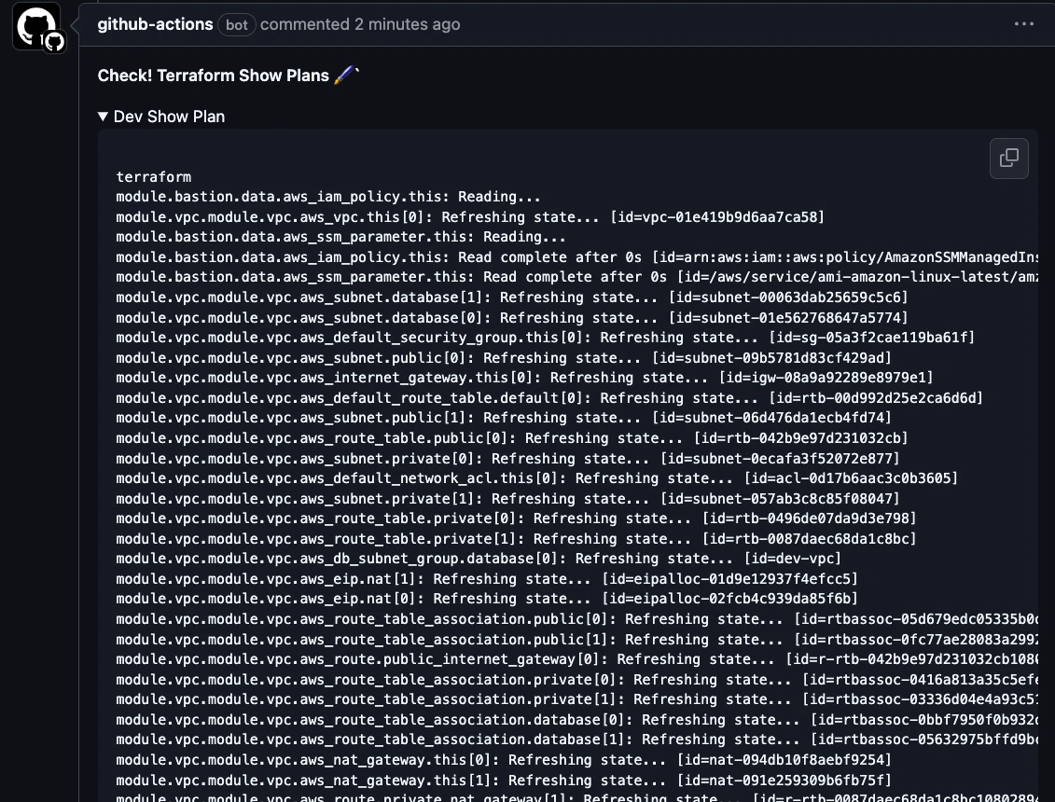Click the aws_vpc.this[0] vpc-01e419b9d6aa7ca58 line

(469, 217)
